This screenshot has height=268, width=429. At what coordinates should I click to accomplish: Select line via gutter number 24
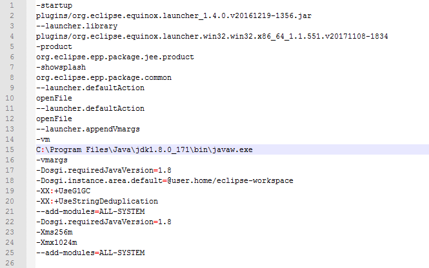[x=10, y=242]
